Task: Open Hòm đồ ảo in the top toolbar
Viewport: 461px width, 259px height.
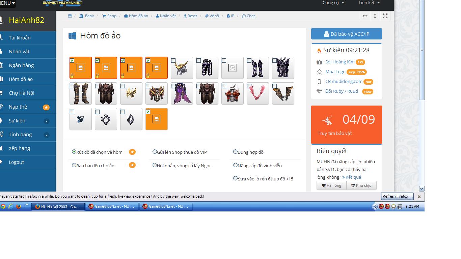Action: tap(136, 16)
